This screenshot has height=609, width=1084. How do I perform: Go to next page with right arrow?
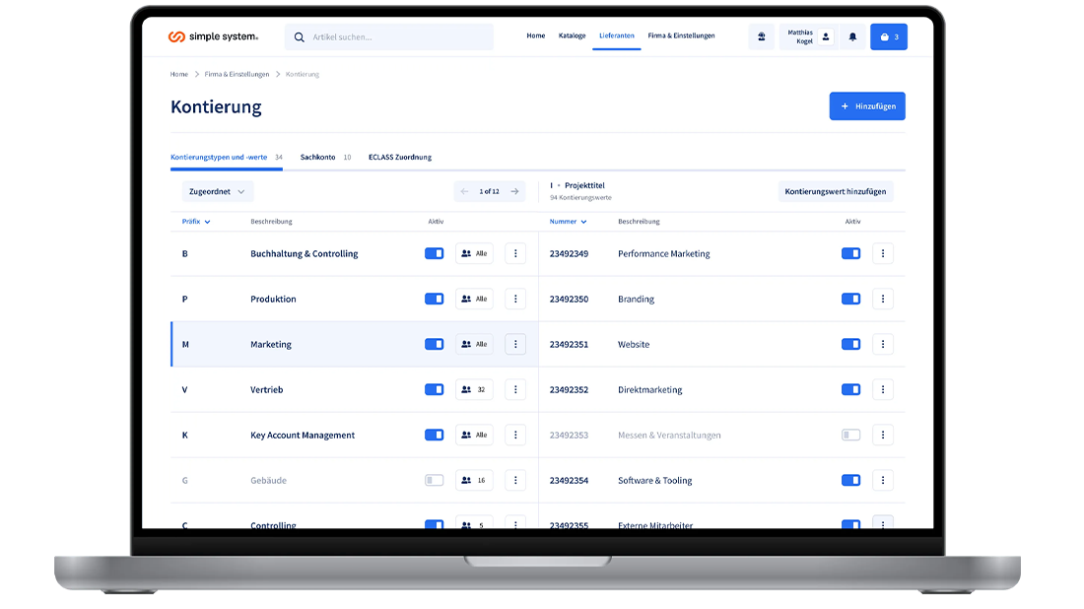pos(514,191)
